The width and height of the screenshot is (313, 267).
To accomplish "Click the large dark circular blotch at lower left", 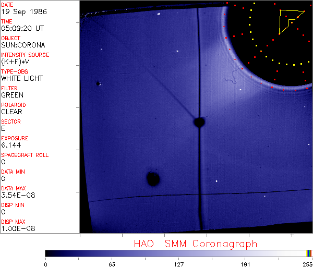I will 153,179.
